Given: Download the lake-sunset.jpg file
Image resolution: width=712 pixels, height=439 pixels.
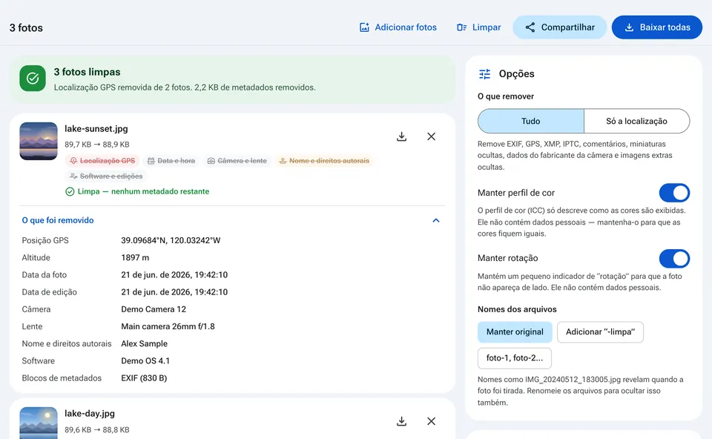Looking at the screenshot, I should click(401, 136).
